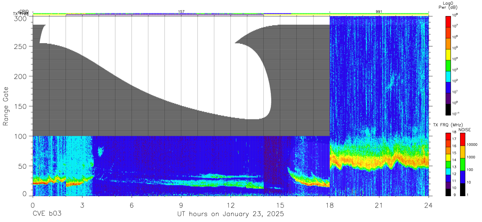Click the '10000' label on the NOISE scale

(x=472, y=144)
